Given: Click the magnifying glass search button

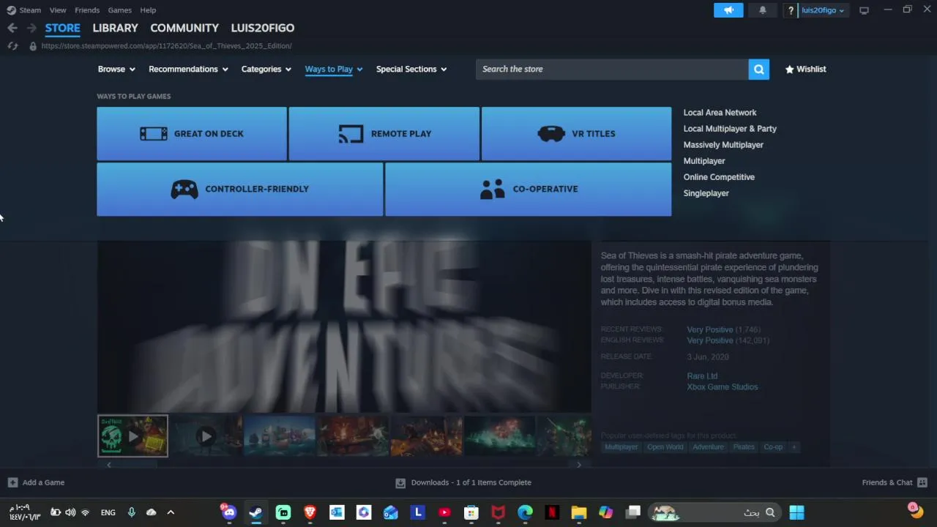Looking at the screenshot, I should pos(758,69).
